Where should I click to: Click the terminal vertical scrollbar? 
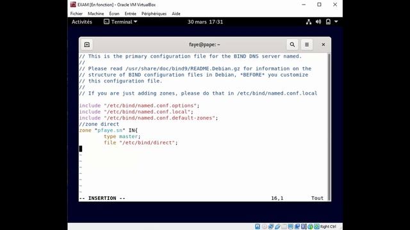tap(329, 127)
